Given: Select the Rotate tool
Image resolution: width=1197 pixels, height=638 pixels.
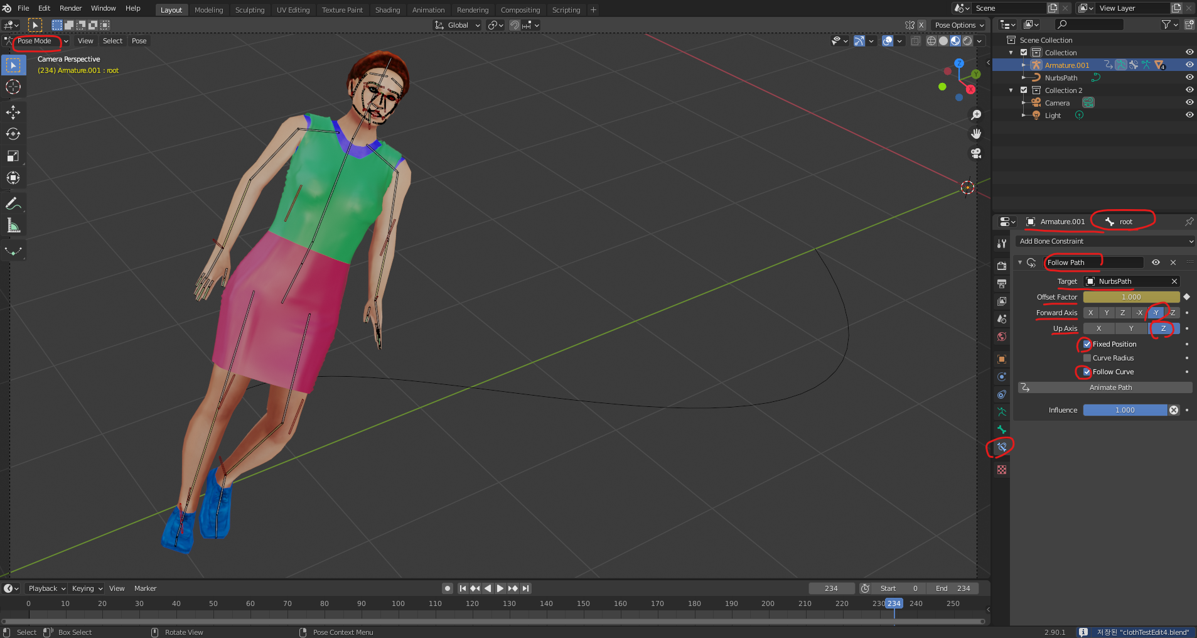Looking at the screenshot, I should [x=13, y=134].
